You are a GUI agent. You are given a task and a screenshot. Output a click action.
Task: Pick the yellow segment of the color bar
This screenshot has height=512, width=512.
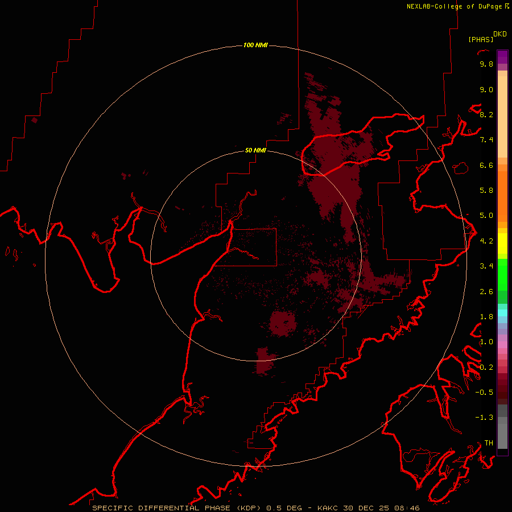point(502,243)
